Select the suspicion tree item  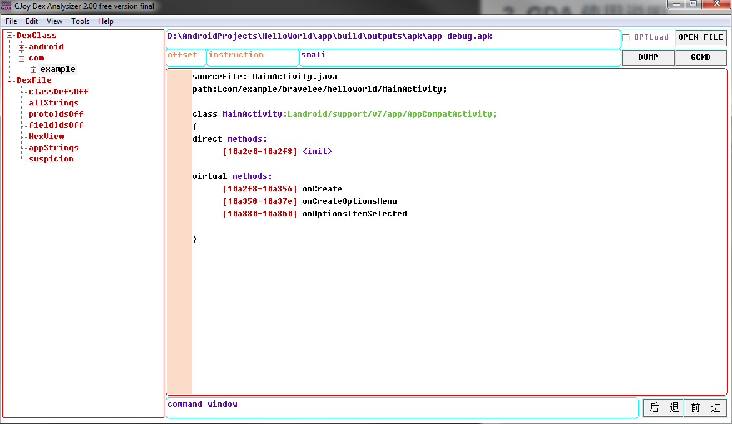tap(51, 159)
